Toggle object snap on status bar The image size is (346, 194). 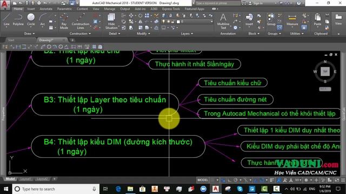(261, 180)
